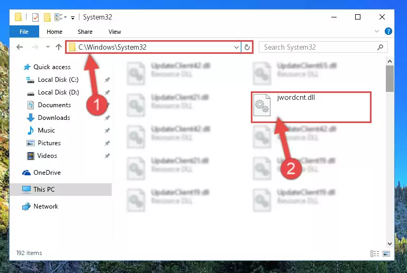The width and height of the screenshot is (407, 273).
Task: Click the jwordcnt.dll file name
Action: tap(296, 97)
